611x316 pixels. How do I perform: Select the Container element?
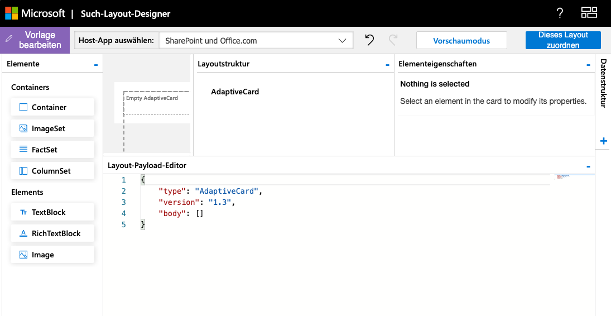point(52,107)
